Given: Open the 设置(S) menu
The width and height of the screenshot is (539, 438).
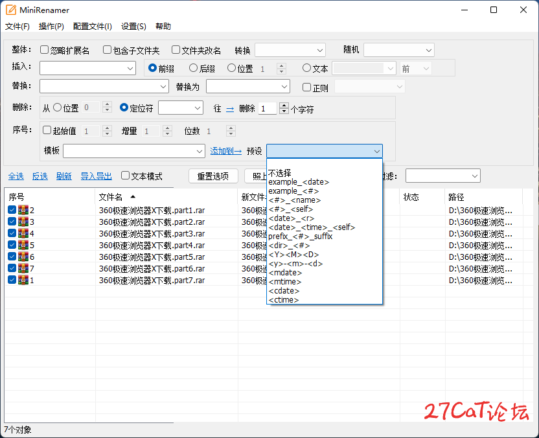Looking at the screenshot, I should (133, 27).
